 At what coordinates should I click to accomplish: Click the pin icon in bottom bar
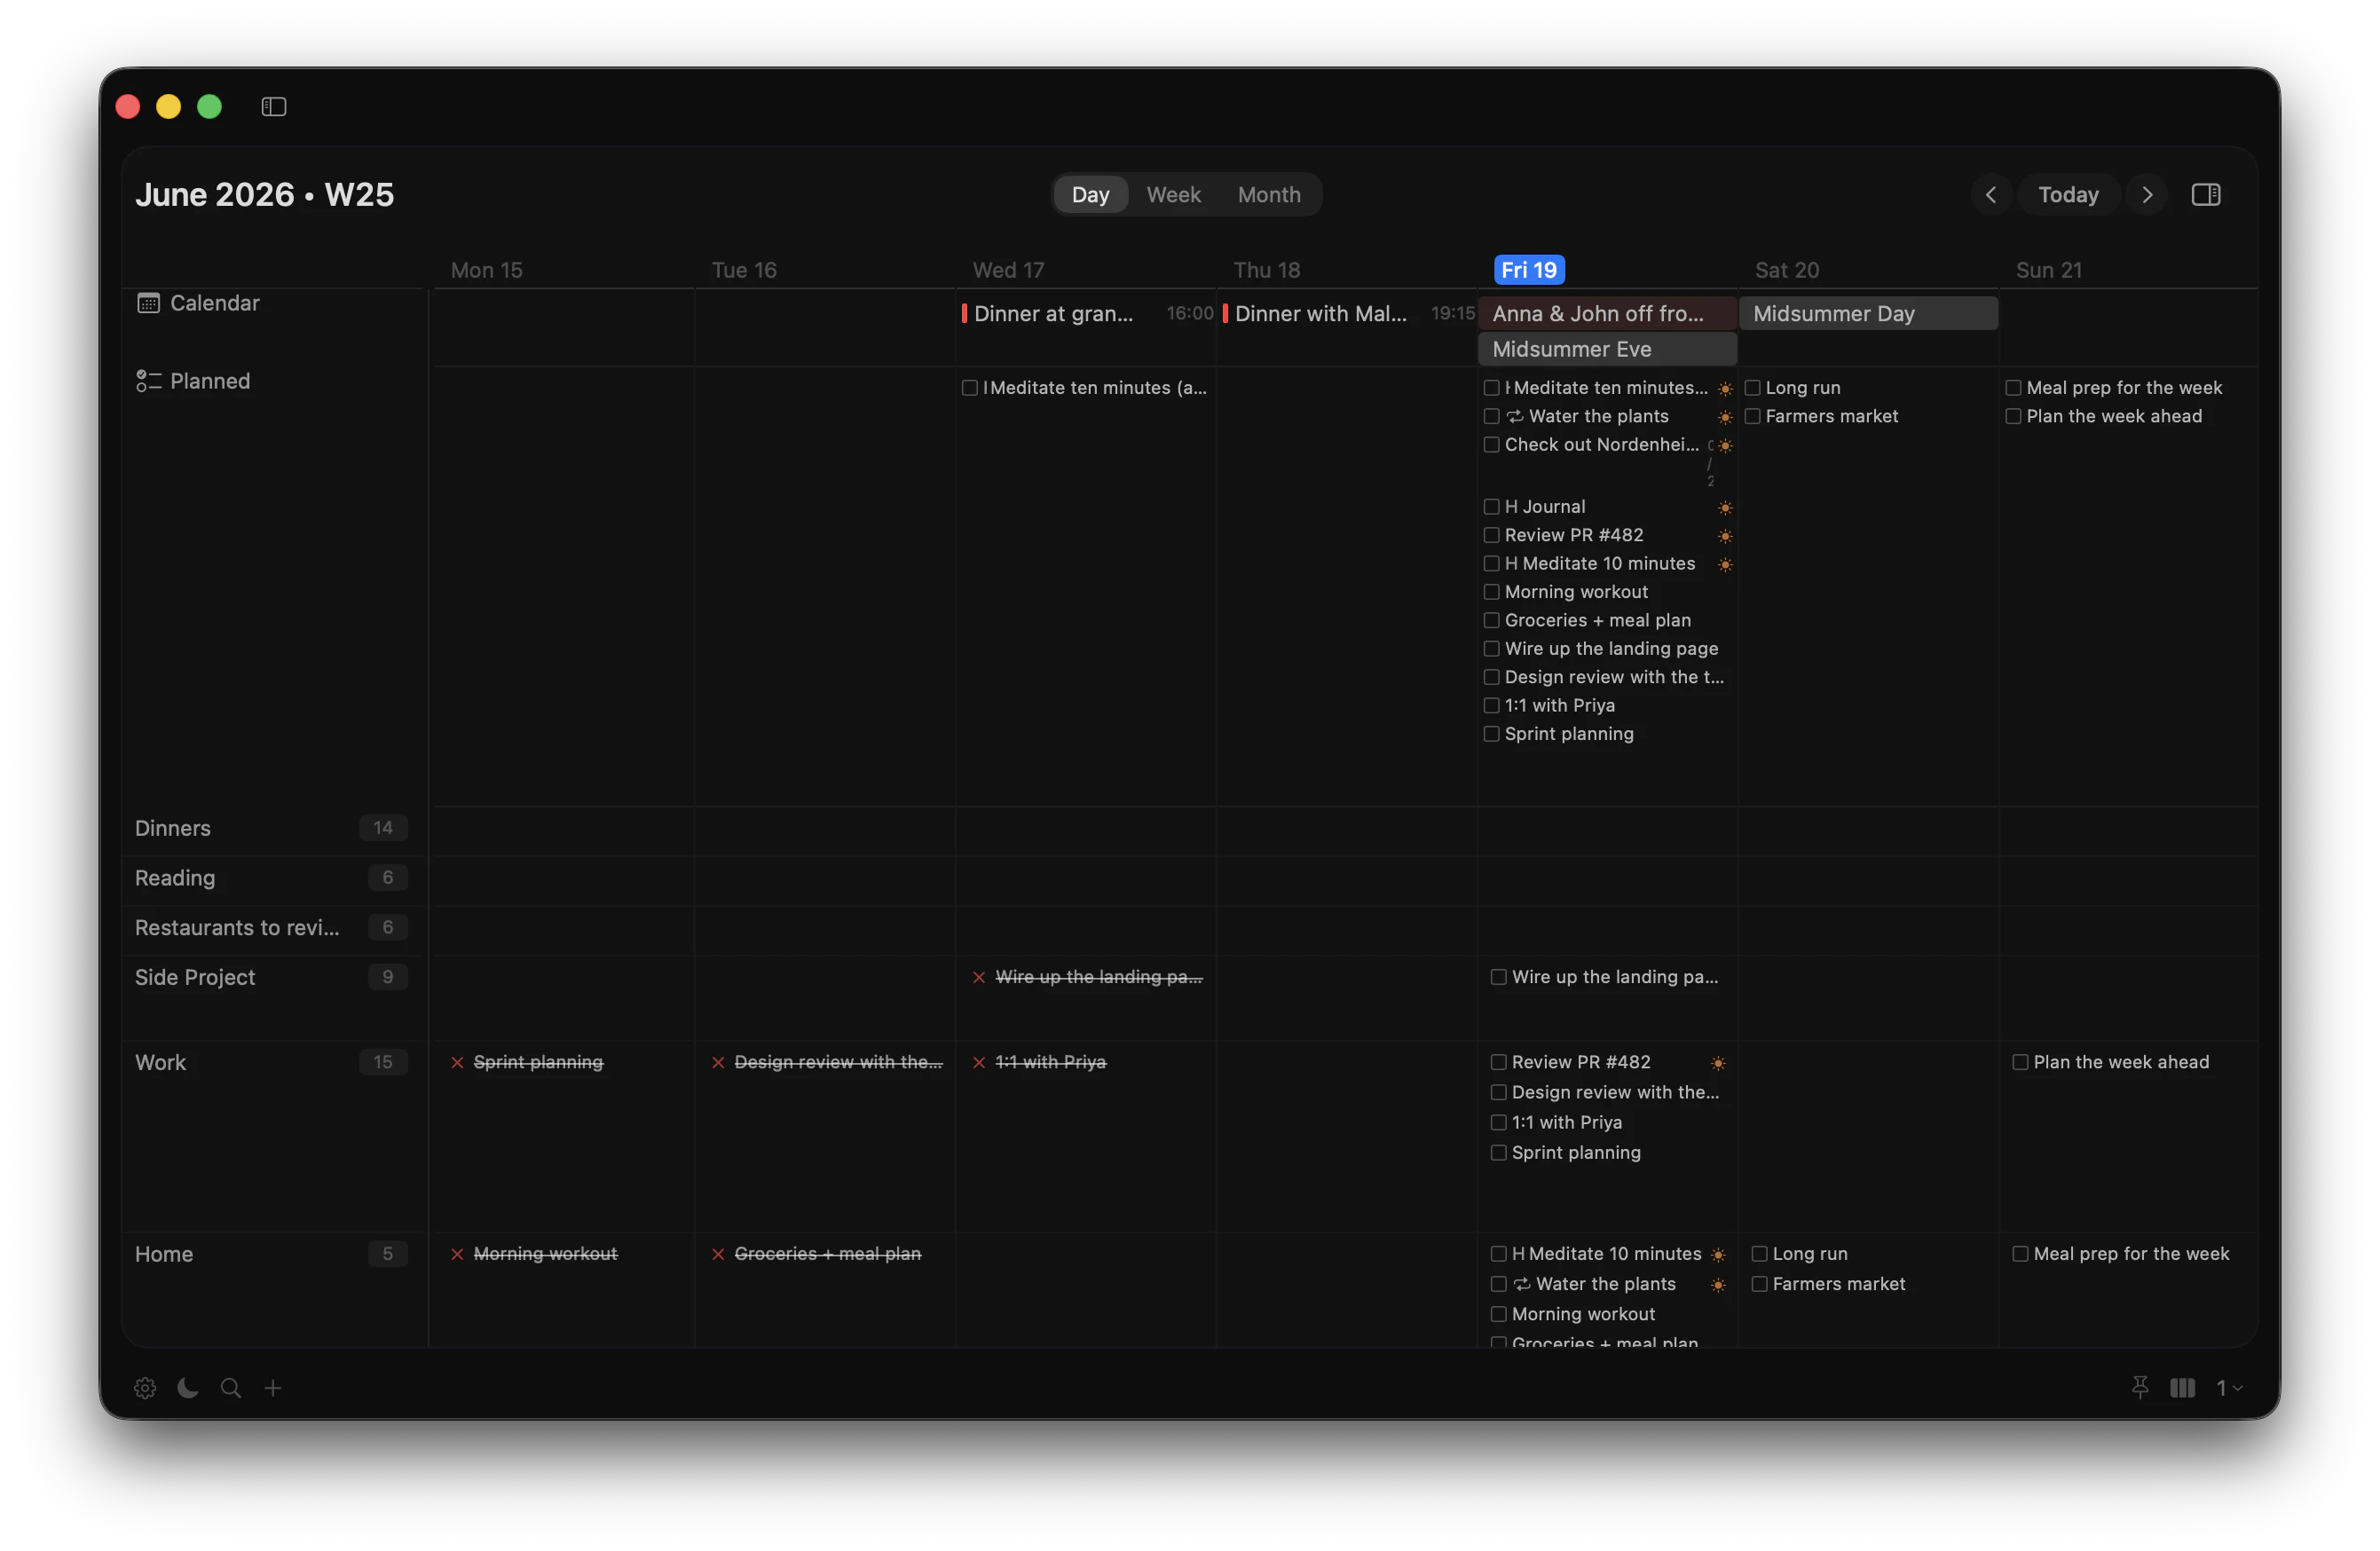(x=2139, y=1387)
